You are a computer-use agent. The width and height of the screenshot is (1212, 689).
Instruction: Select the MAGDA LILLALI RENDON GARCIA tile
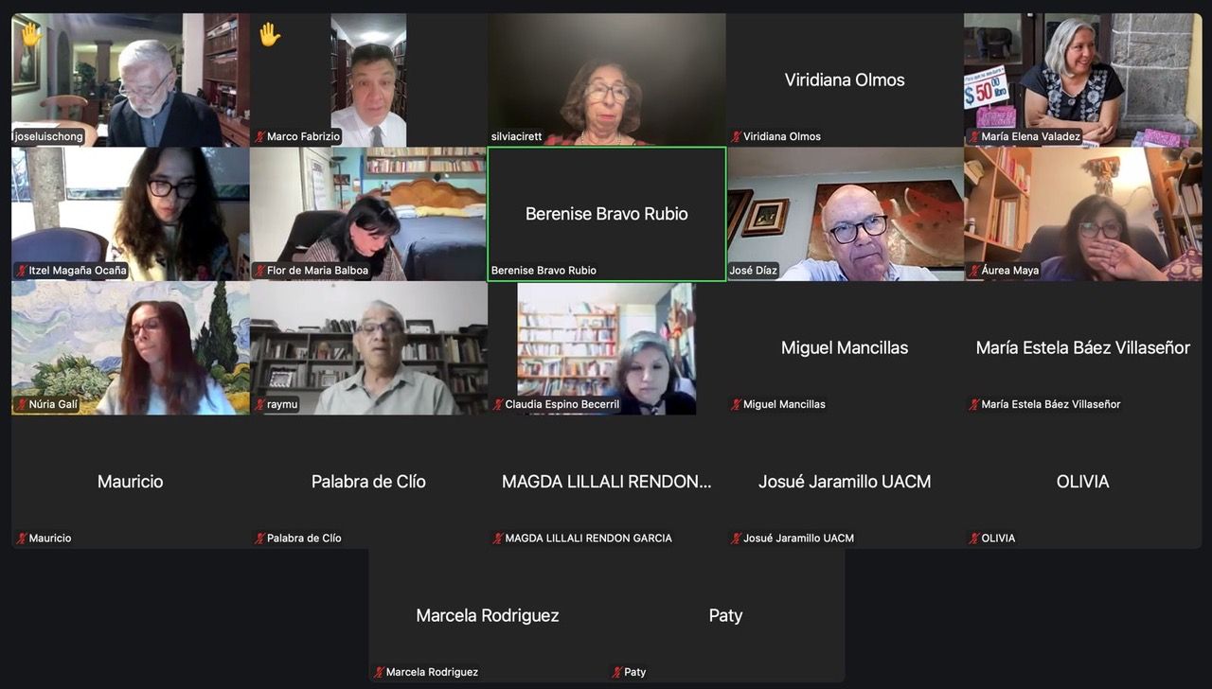[607, 482]
